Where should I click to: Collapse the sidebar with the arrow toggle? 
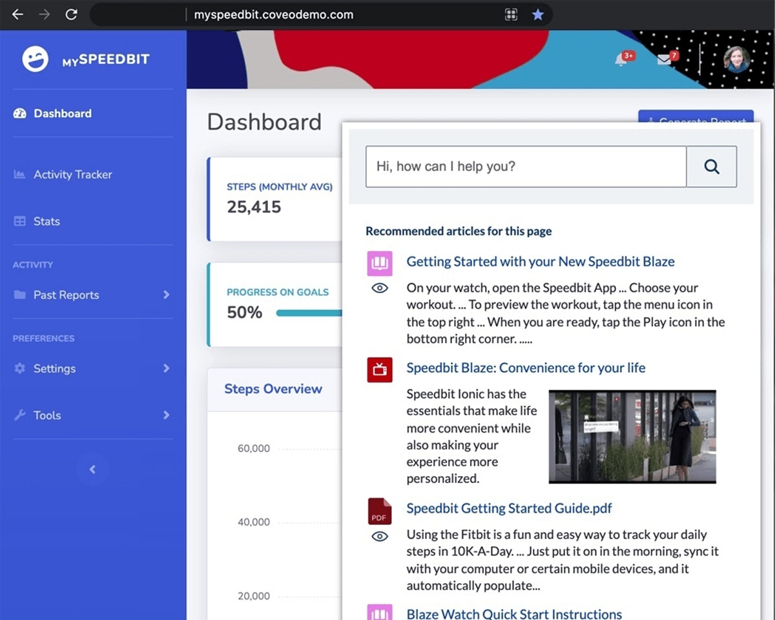pyautogui.click(x=92, y=470)
